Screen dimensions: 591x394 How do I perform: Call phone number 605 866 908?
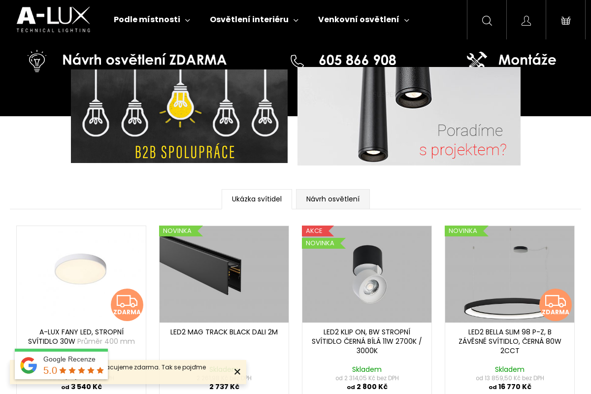coord(358,60)
